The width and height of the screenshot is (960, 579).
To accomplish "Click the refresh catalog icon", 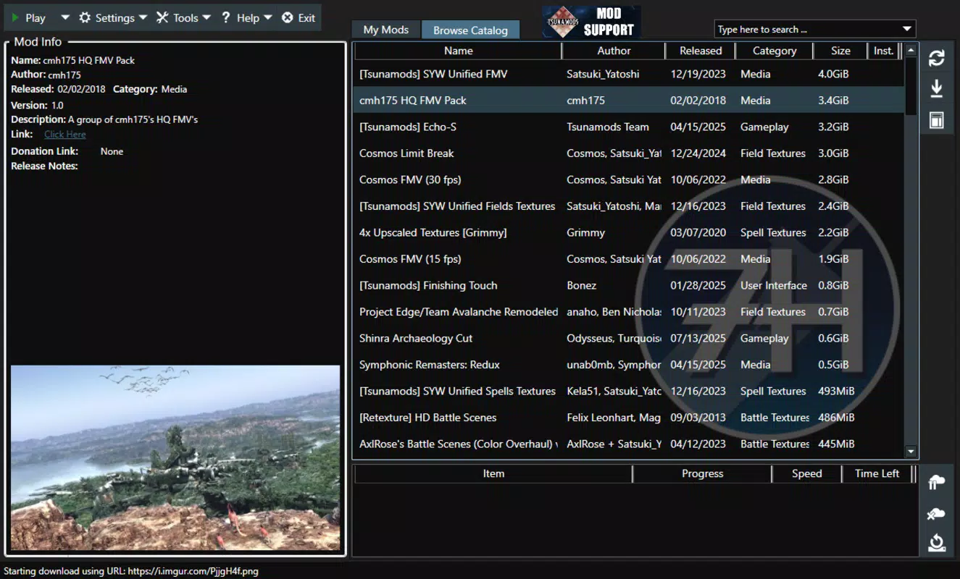I will pyautogui.click(x=937, y=58).
